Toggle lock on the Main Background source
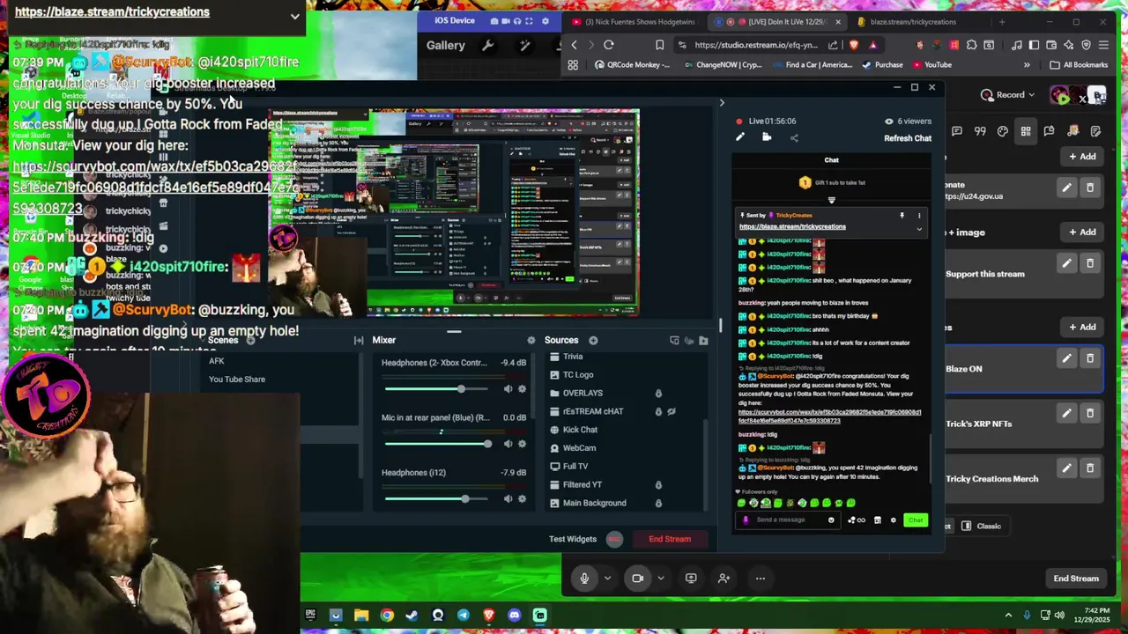This screenshot has height=634, width=1128. pyautogui.click(x=658, y=504)
